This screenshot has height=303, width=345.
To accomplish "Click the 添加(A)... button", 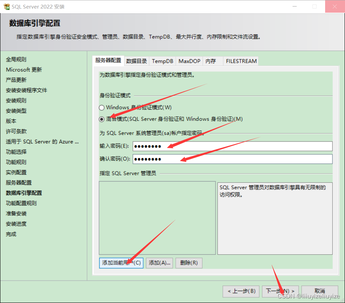I will (x=159, y=263).
